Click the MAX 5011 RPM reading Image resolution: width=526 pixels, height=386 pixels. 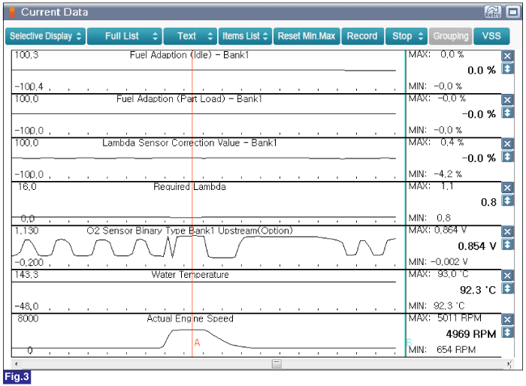tap(445, 318)
